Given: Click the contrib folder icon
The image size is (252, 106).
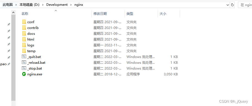Looking at the screenshot, I should [24, 28].
